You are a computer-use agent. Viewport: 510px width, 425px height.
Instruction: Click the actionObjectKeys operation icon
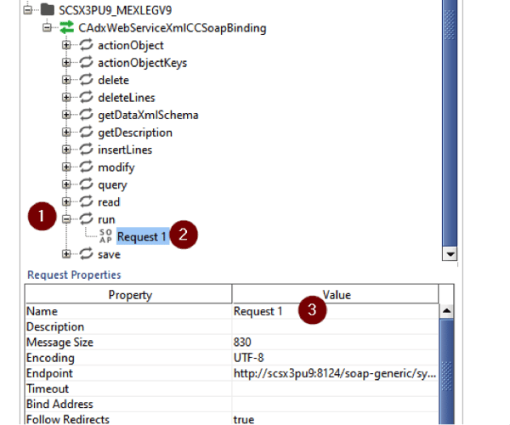[x=86, y=62]
